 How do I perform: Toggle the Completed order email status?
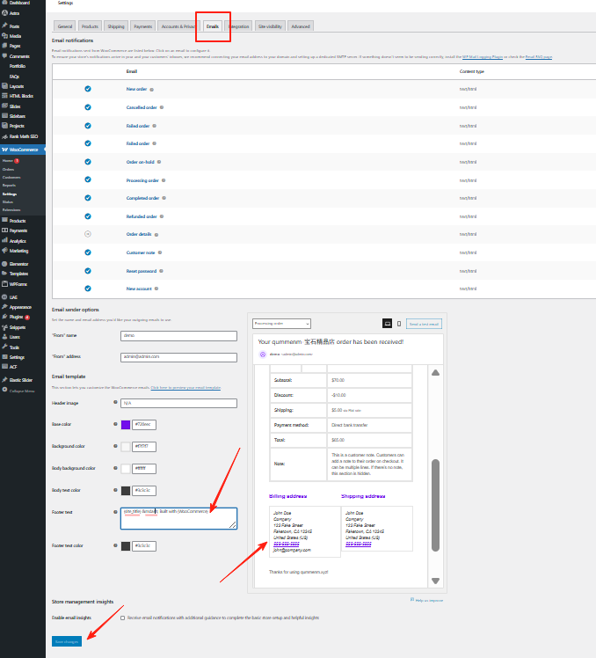click(x=88, y=198)
